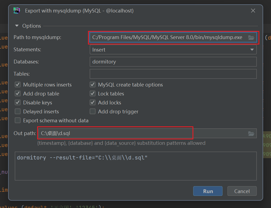Enable Add drop trigger checkbox
This screenshot has width=271, height=208.
click(93, 111)
